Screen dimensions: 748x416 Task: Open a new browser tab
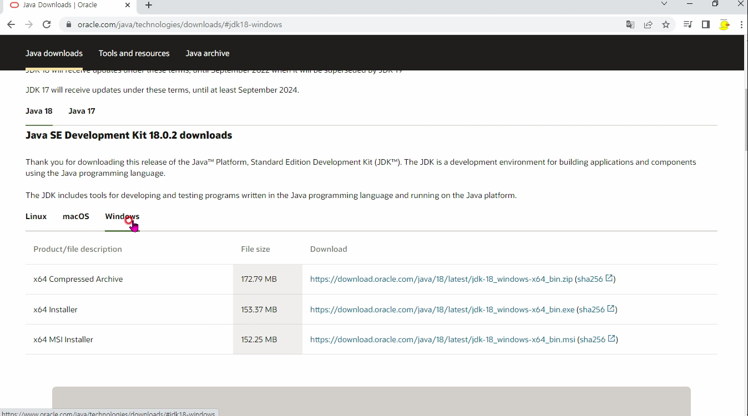149,5
